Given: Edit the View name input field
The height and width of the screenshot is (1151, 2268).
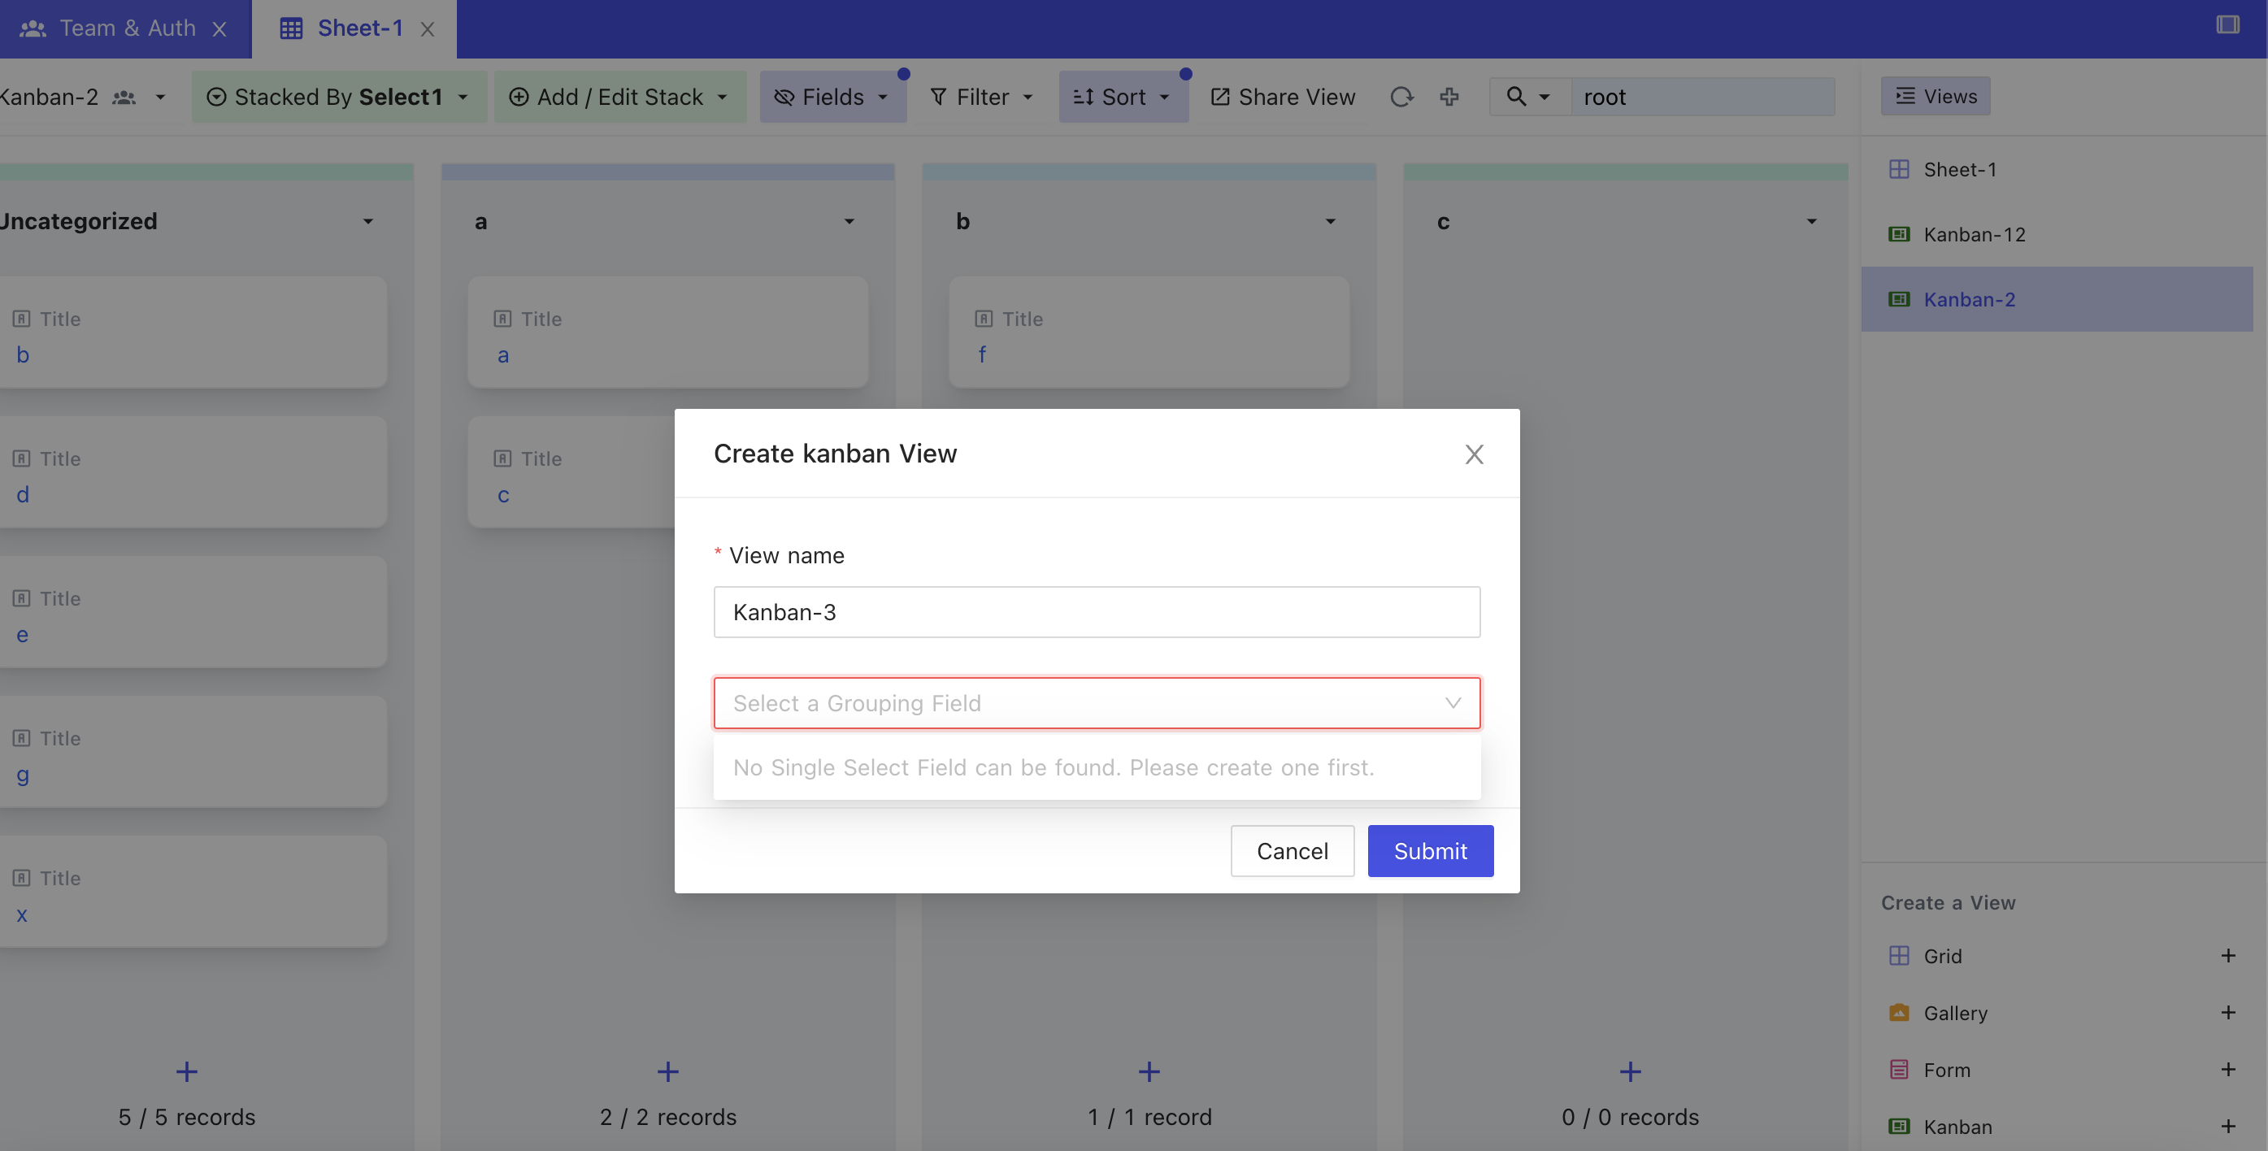Looking at the screenshot, I should (1096, 612).
